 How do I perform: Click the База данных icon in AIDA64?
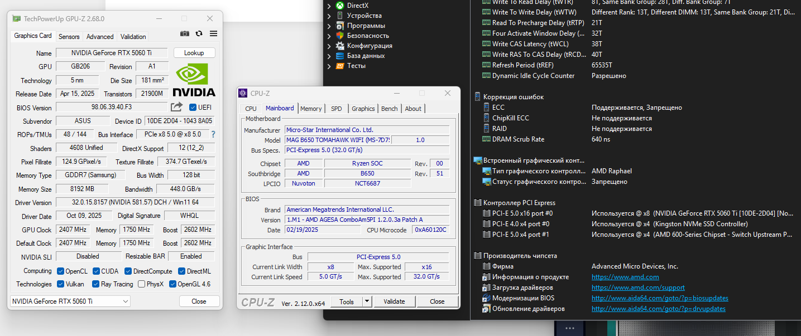coord(340,56)
